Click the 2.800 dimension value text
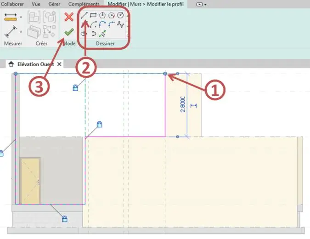This screenshot has height=239, width=310. point(183,104)
